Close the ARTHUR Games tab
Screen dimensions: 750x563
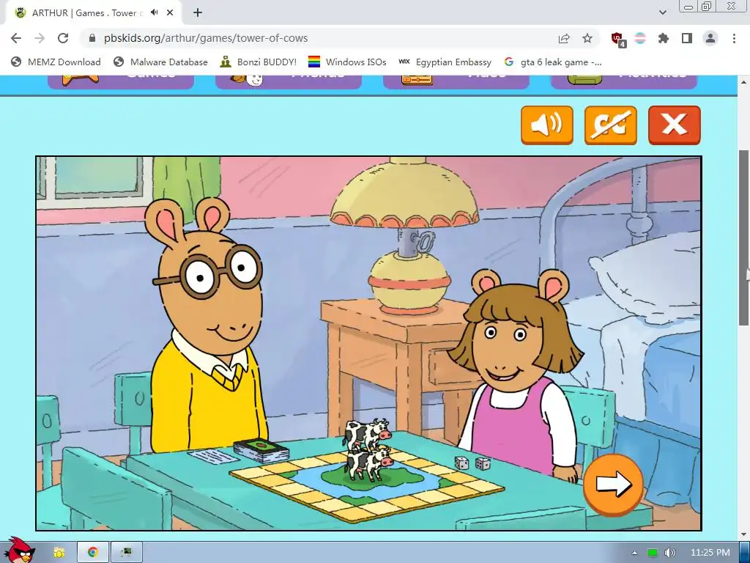(x=170, y=13)
